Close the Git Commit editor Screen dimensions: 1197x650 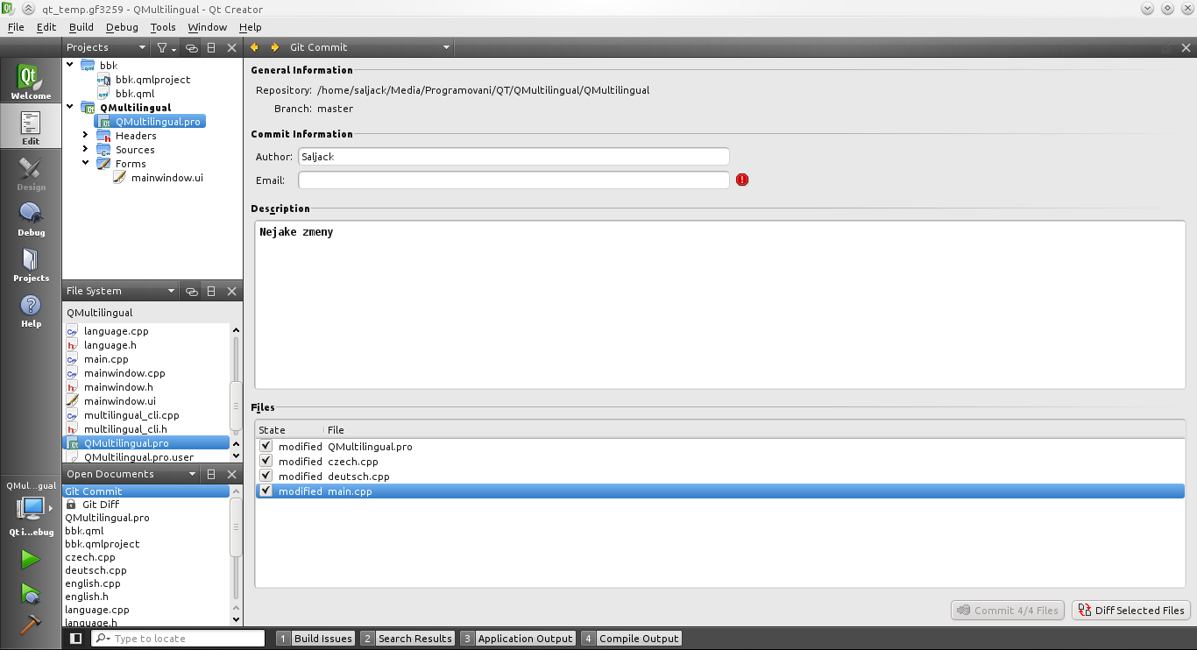[1186, 47]
